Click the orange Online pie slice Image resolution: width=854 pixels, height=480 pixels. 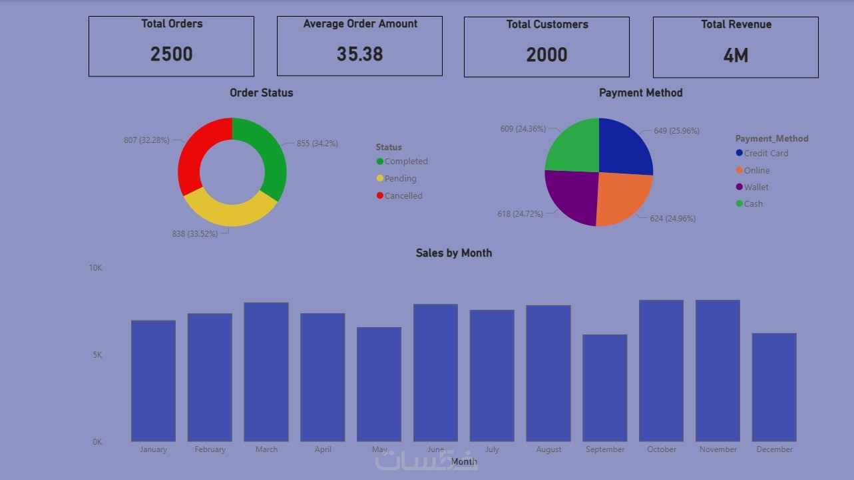(622, 198)
